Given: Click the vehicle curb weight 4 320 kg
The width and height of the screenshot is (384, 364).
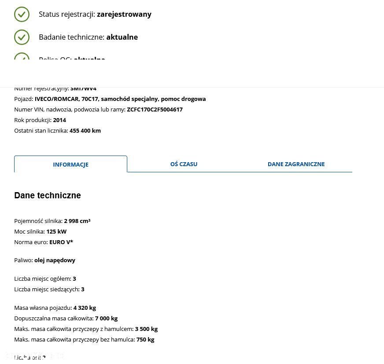Looking at the screenshot, I should point(85,308).
